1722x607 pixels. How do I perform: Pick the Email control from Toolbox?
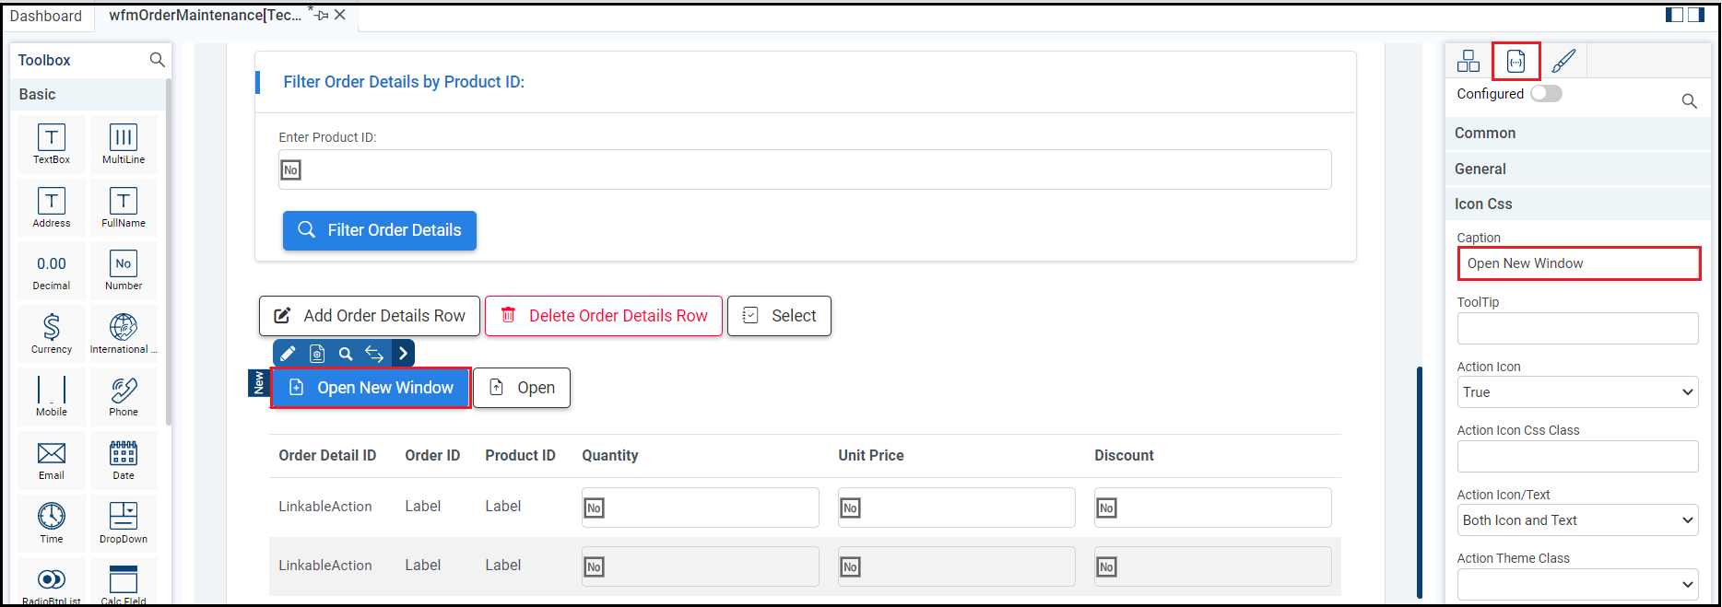tap(52, 460)
